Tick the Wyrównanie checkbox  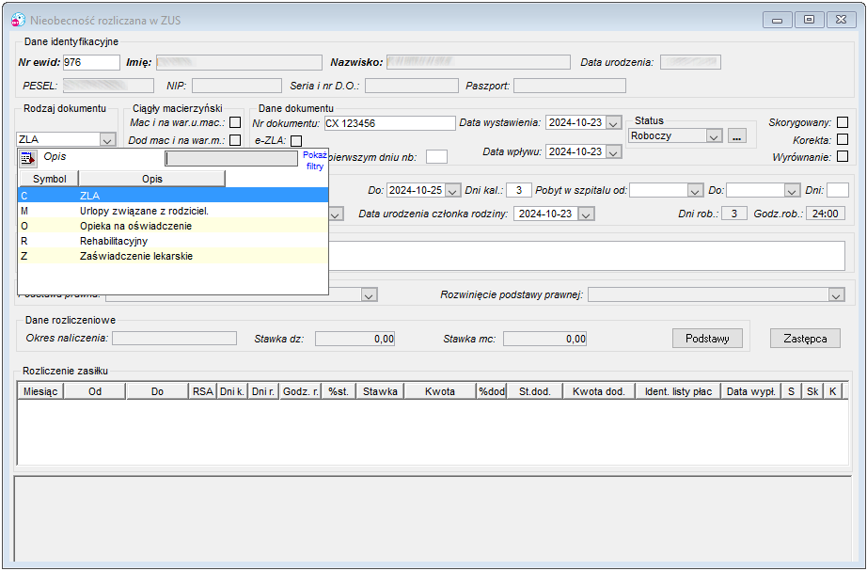843,156
